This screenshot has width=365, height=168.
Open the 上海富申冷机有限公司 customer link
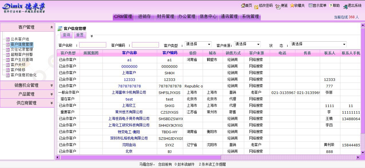(129, 93)
